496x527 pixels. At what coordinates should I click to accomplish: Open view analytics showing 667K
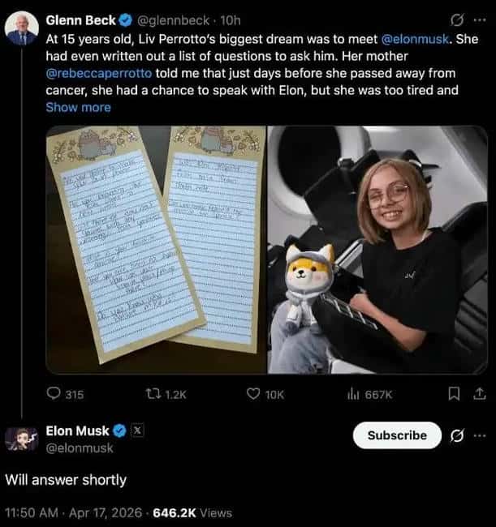click(352, 394)
